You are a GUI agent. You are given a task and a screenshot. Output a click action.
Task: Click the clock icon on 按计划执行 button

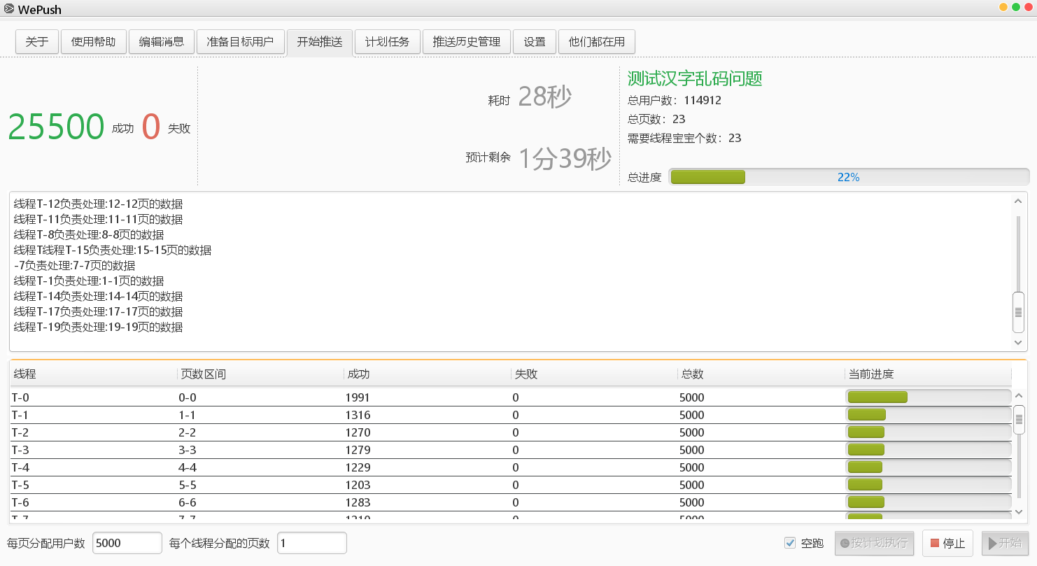(845, 543)
